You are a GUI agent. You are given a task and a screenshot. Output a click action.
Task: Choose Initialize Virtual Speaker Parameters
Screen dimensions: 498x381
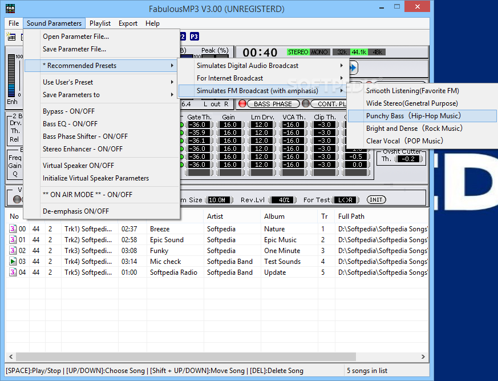point(102,178)
